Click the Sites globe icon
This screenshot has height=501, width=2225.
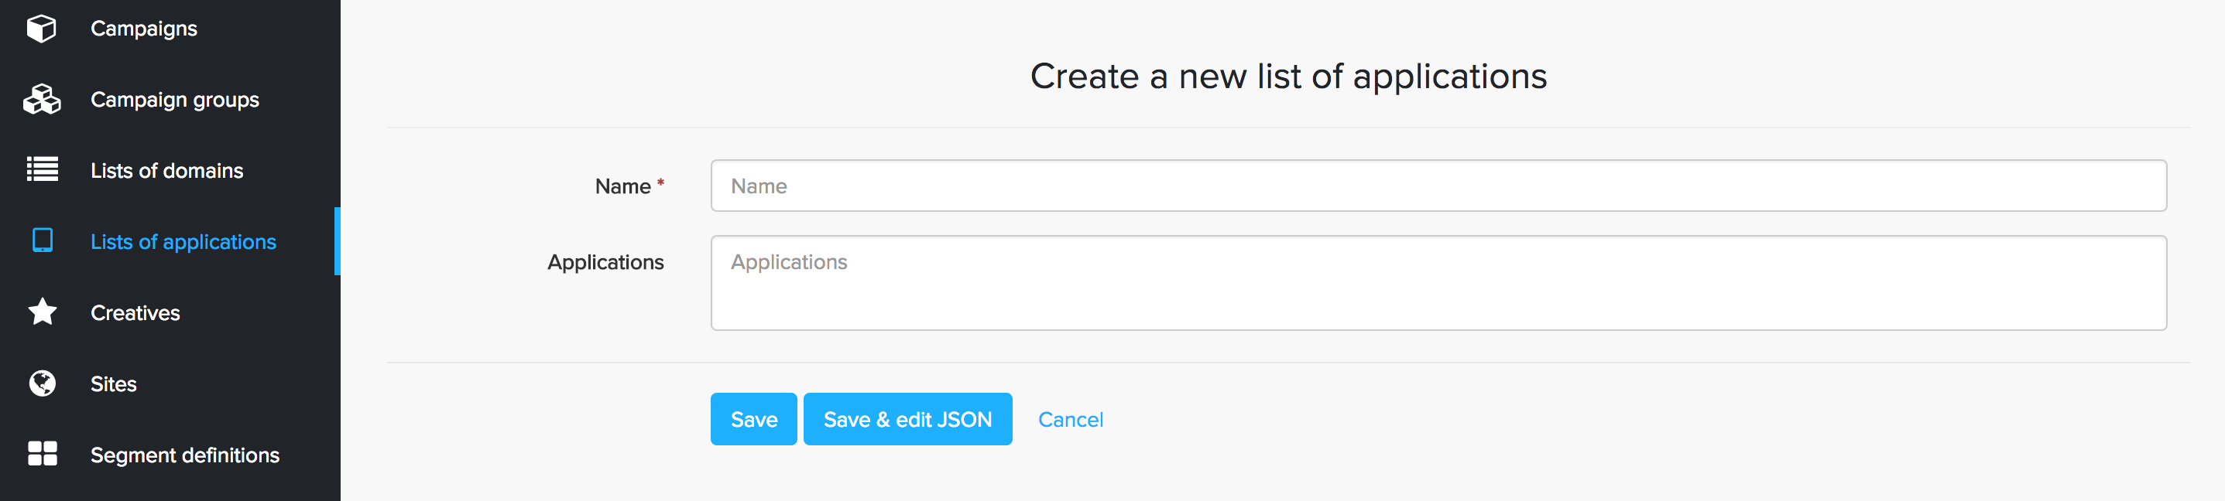click(42, 383)
